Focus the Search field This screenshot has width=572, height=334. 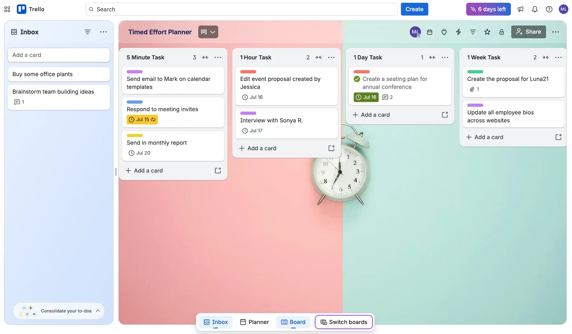[x=242, y=9]
